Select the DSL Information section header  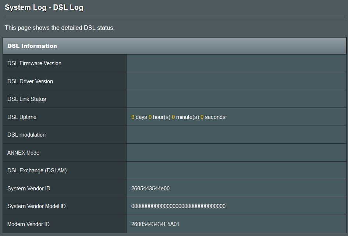31,46
